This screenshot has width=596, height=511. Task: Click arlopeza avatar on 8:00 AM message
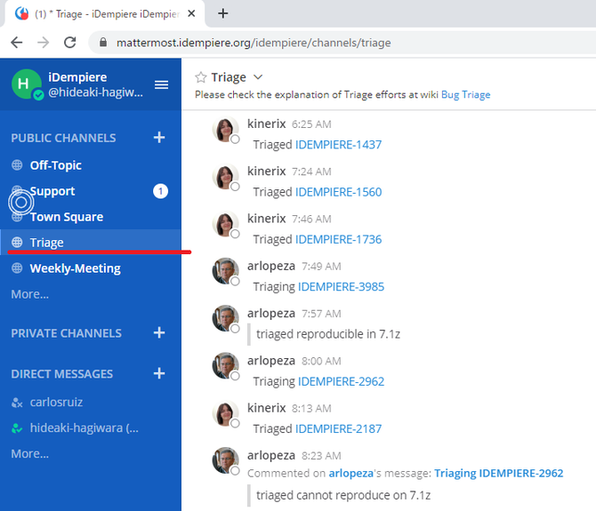coord(225,366)
